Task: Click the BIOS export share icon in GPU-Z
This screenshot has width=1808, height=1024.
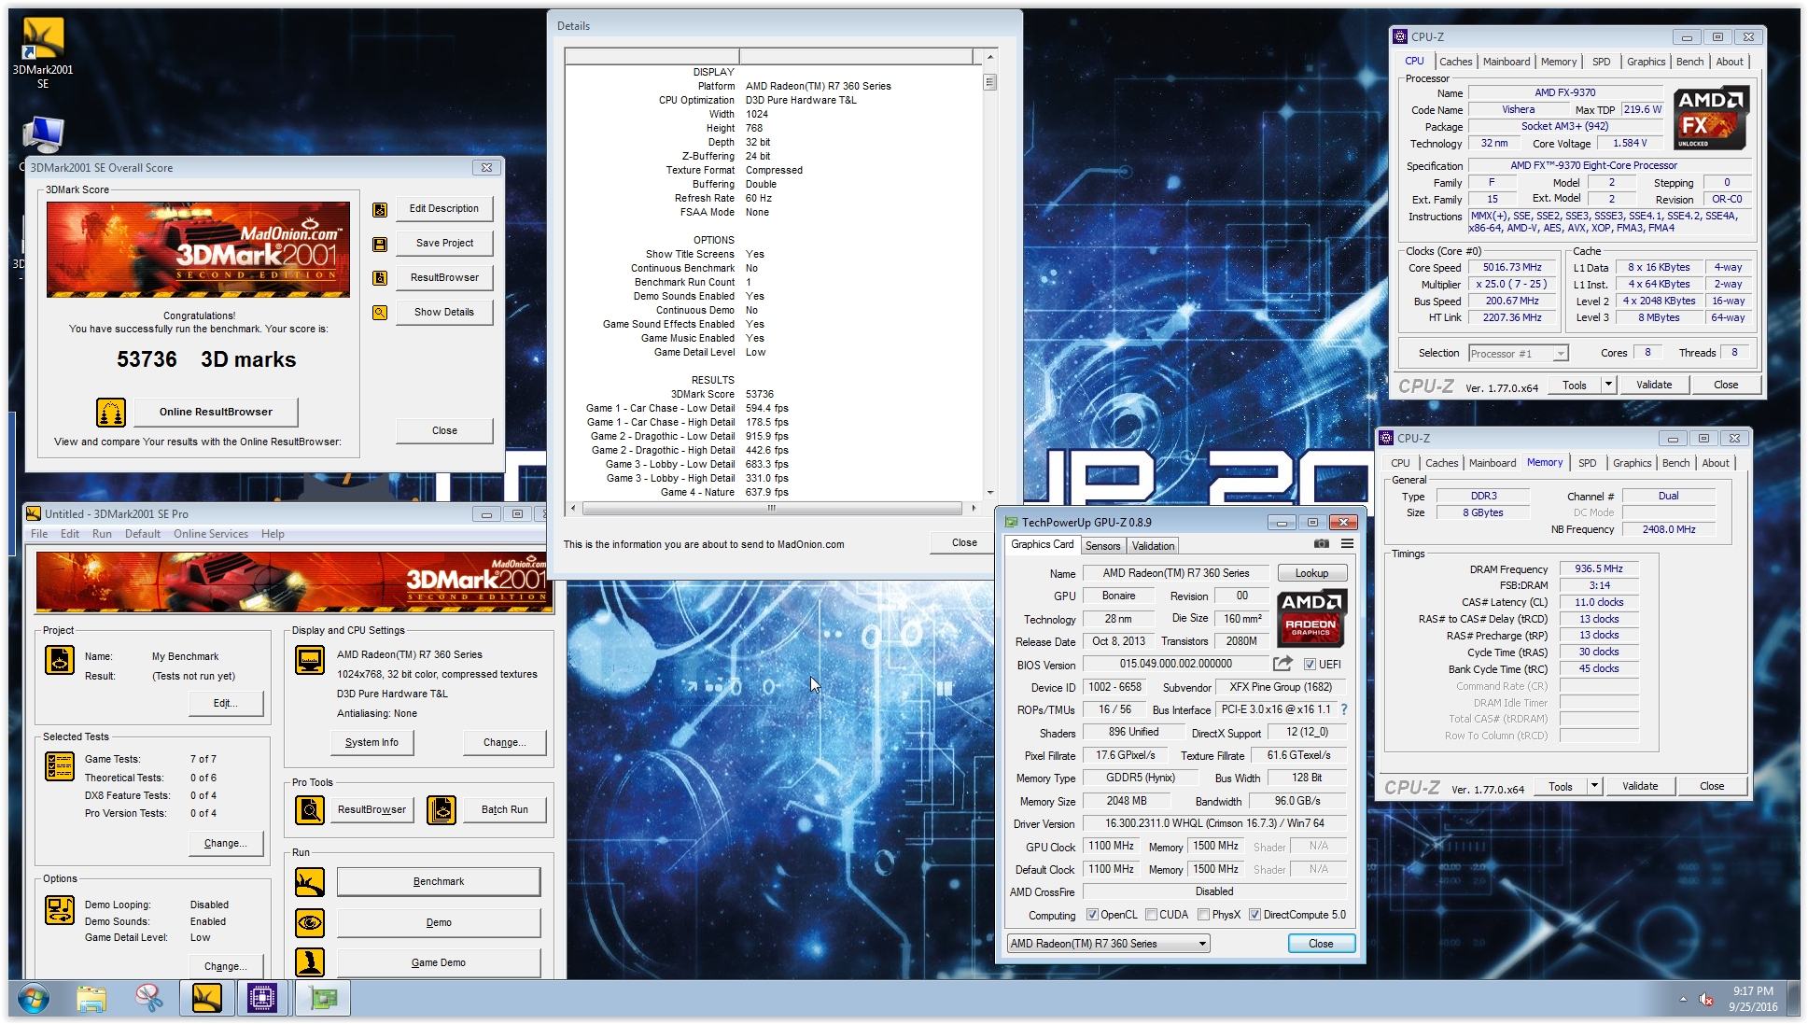Action: point(1282,664)
